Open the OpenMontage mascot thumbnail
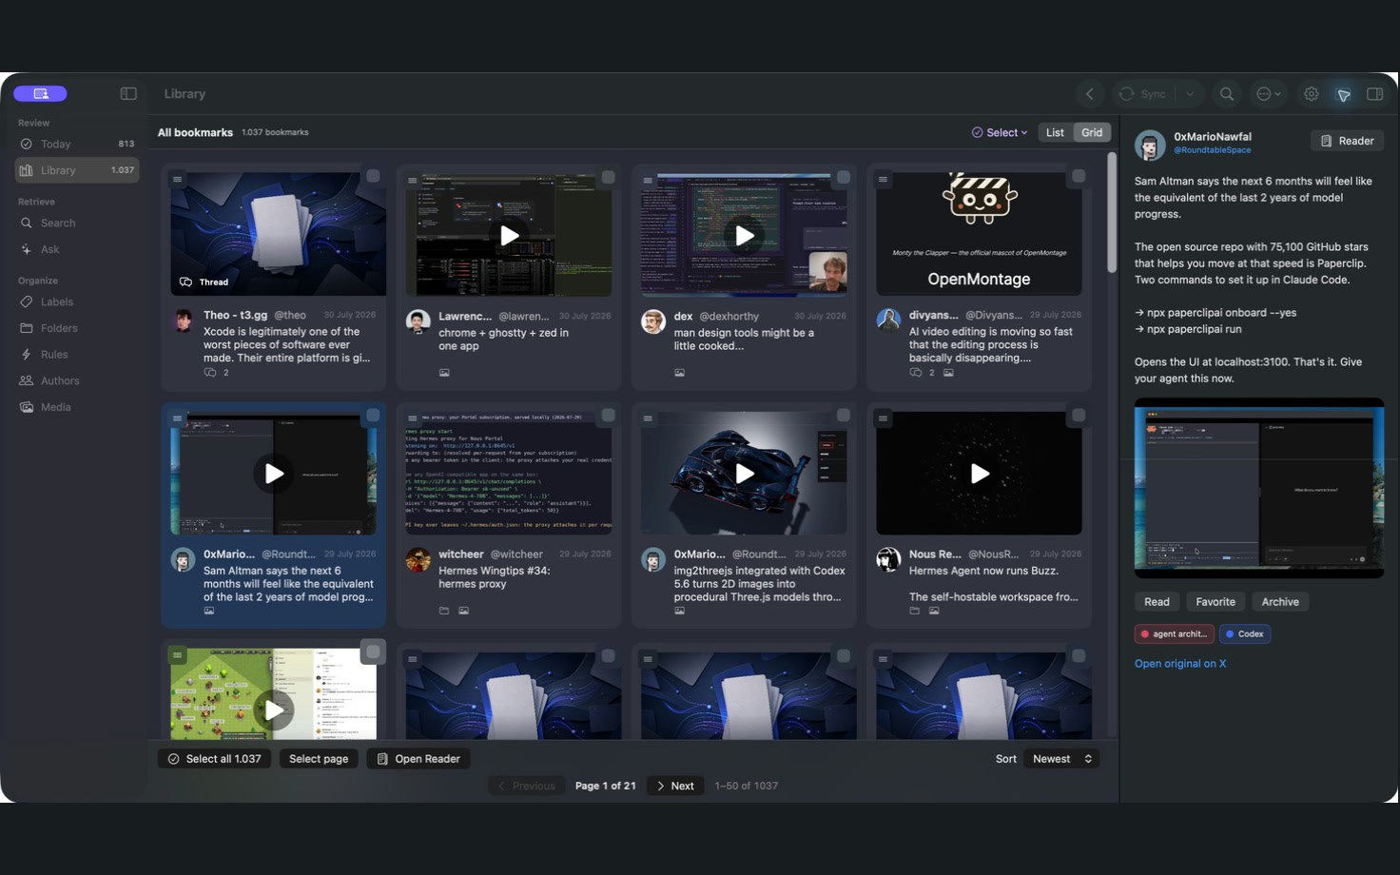1400x875 pixels. pos(979,234)
